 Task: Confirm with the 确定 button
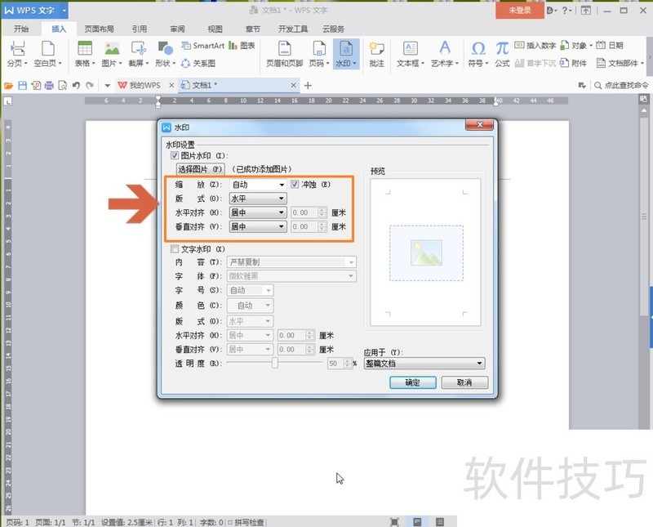coord(413,382)
